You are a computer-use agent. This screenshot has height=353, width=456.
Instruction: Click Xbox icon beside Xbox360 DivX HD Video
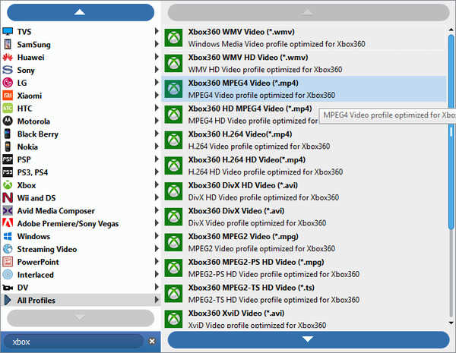click(173, 191)
